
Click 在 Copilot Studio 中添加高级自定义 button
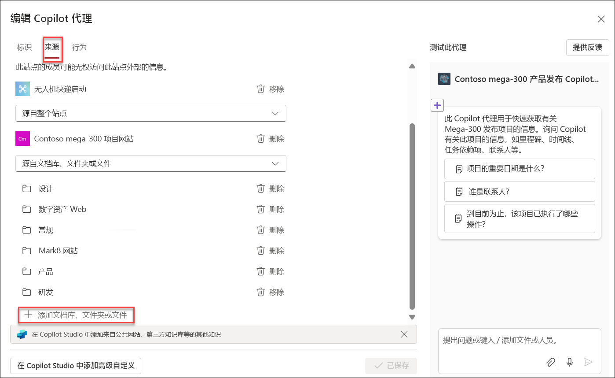coord(76,366)
